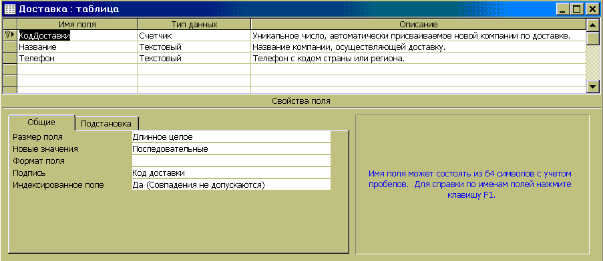The image size is (603, 261).
Task: Select the row selector with the key icon
Action: coord(10,36)
